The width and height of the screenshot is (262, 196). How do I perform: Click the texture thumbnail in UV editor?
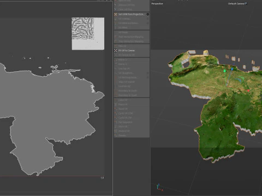coord(88,34)
